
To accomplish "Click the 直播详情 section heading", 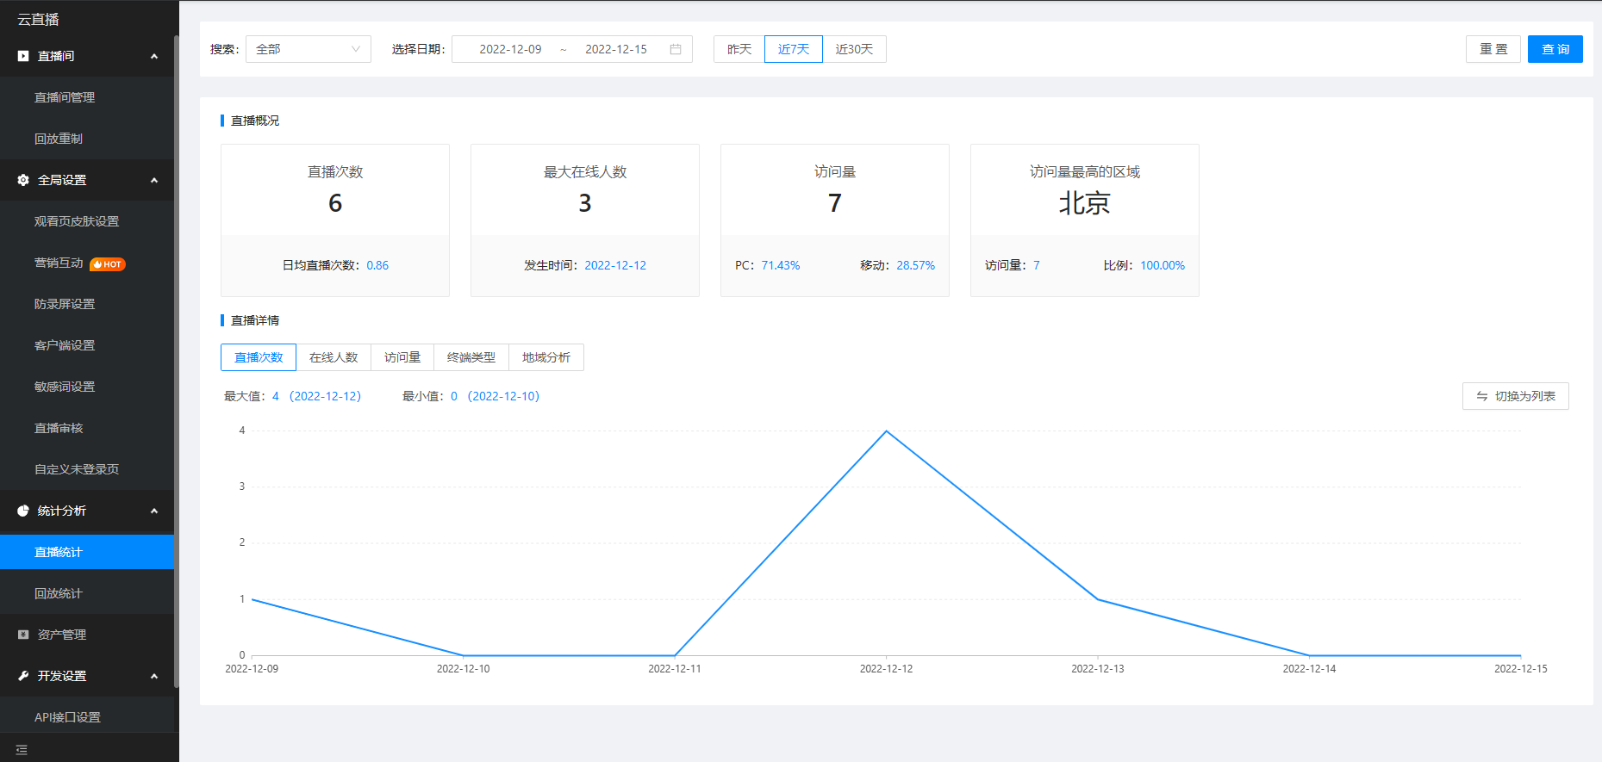I will coord(255,320).
